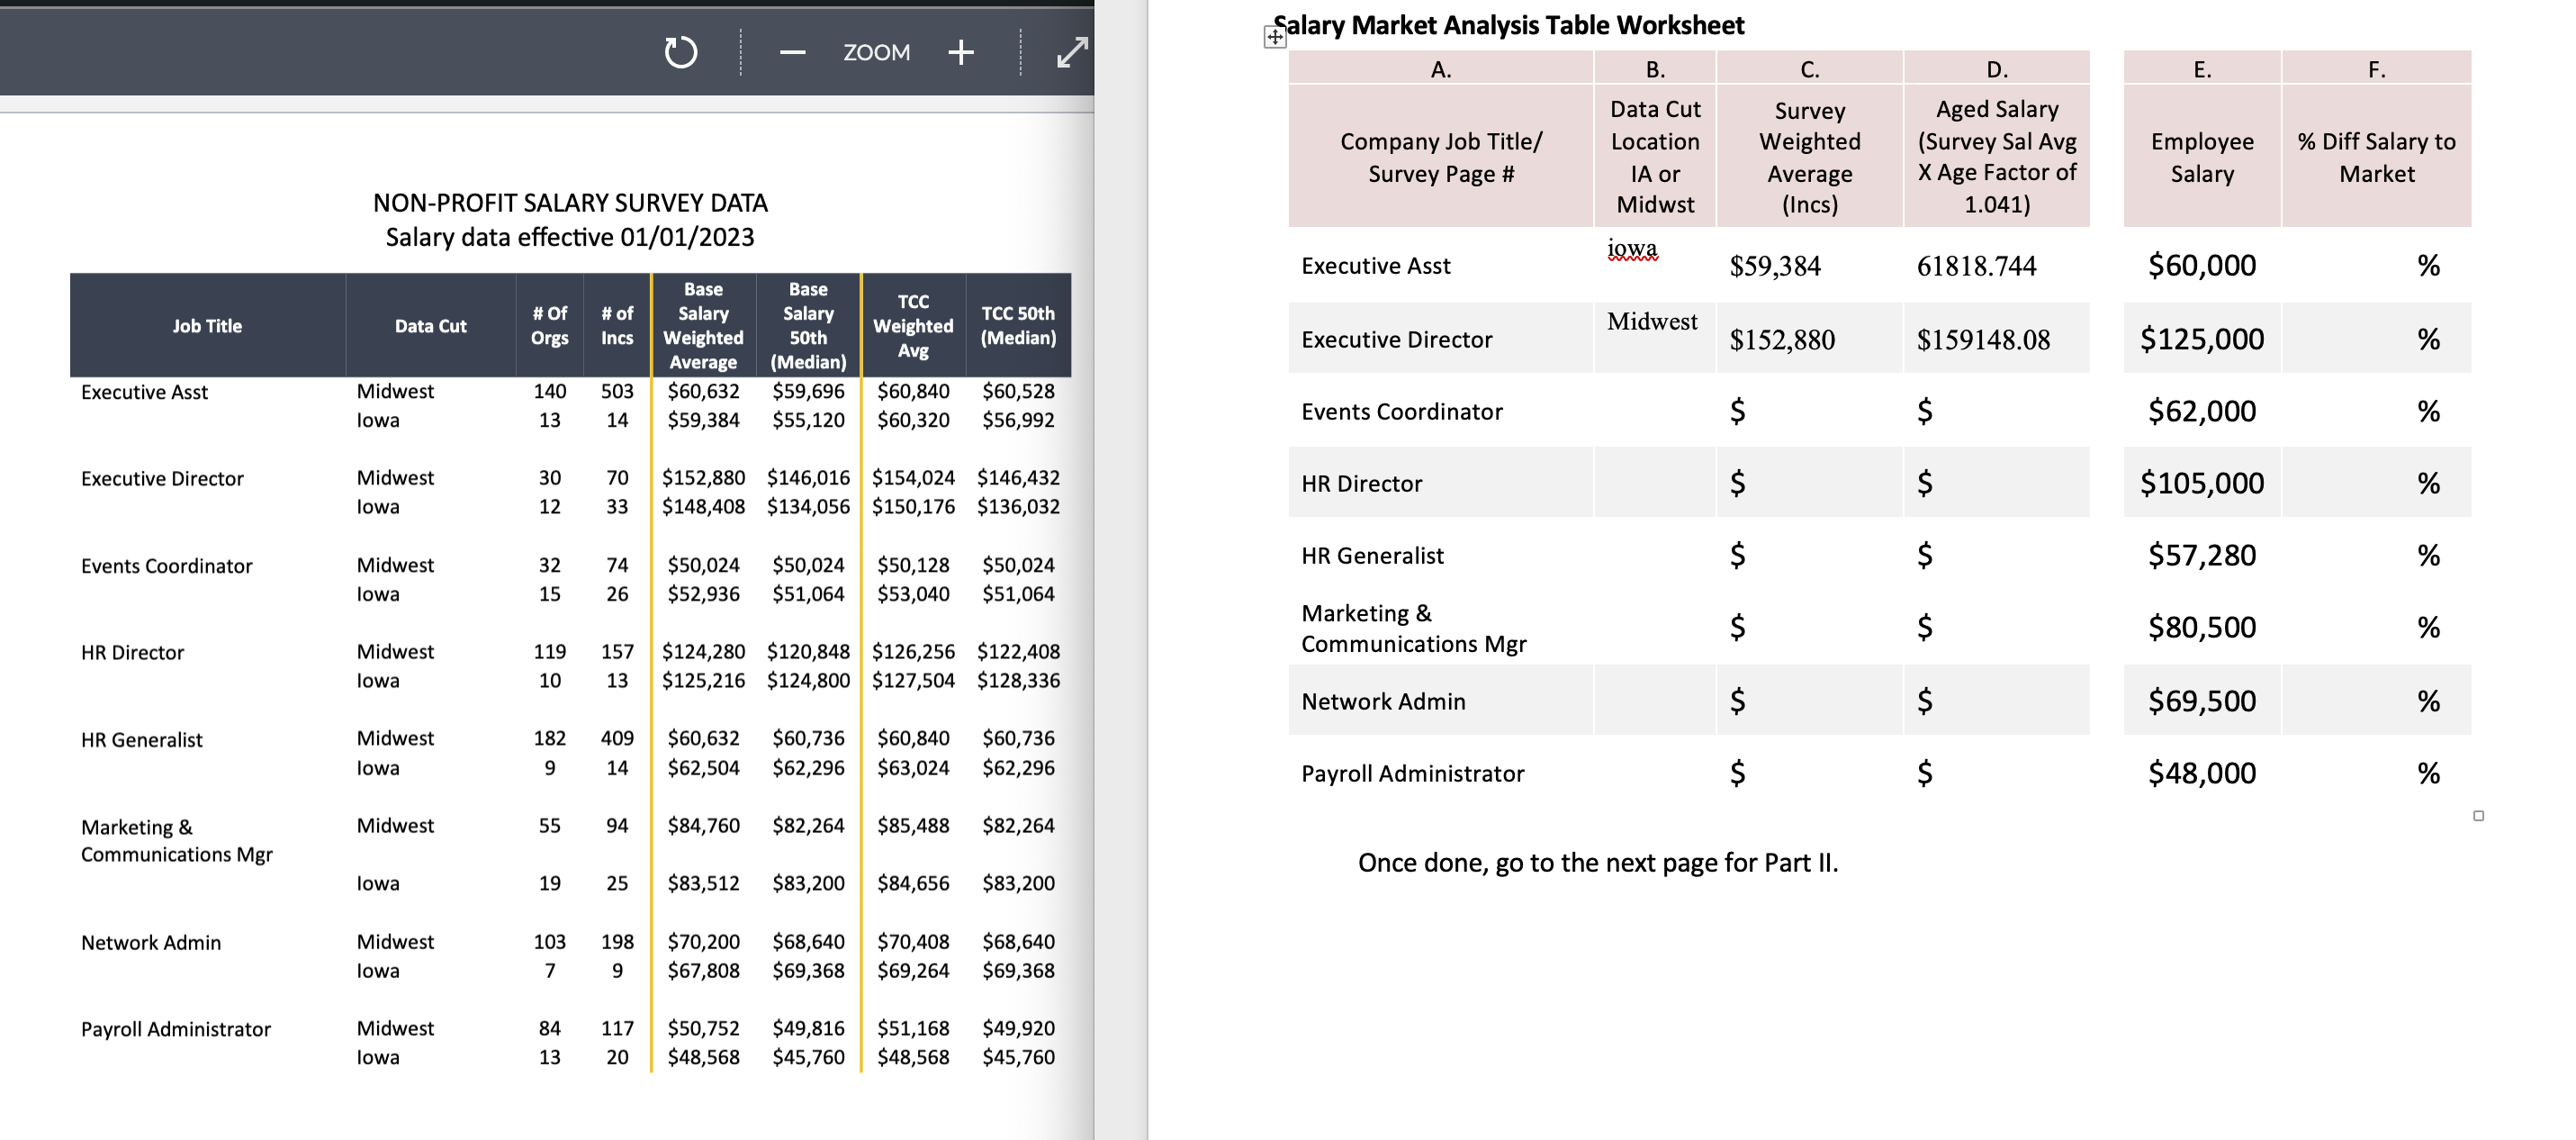Viewport: 2576px width, 1140px height.
Task: Click the Network Admin aged salary cell
Action: (1995, 701)
